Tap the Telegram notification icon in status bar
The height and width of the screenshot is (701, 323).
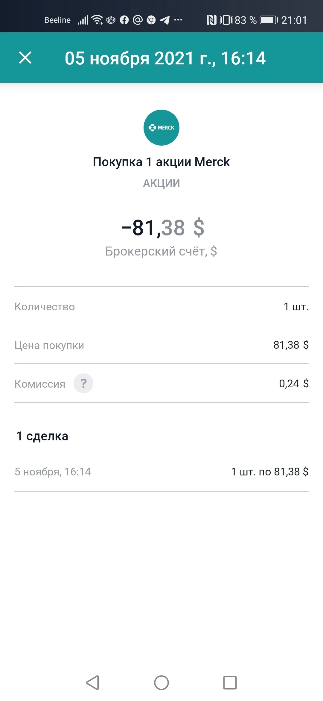(x=164, y=20)
